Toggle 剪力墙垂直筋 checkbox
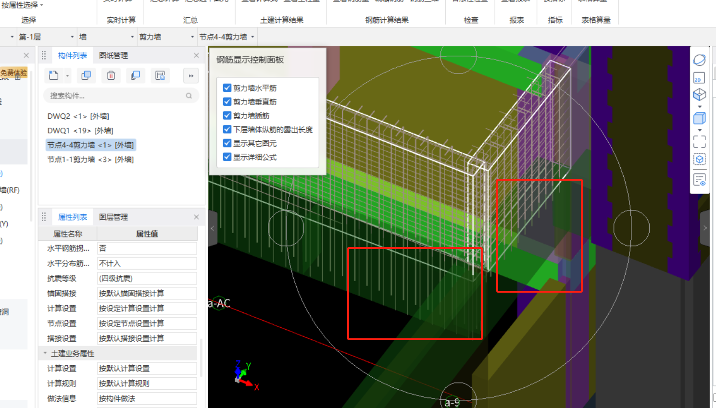This screenshot has height=408, width=716. pyautogui.click(x=227, y=102)
